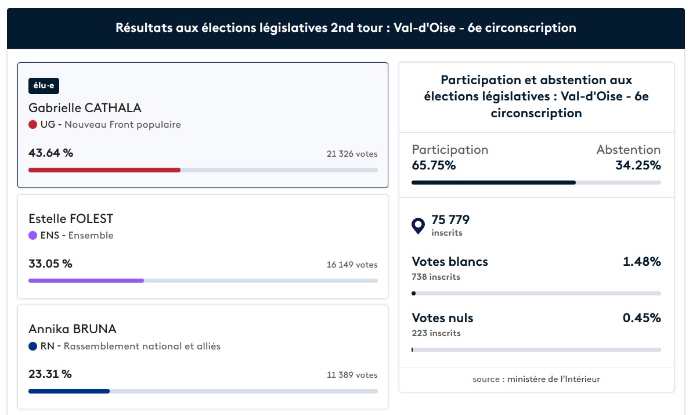Click the 21 326 votes count
Image resolution: width=689 pixels, height=415 pixels.
[x=352, y=154]
